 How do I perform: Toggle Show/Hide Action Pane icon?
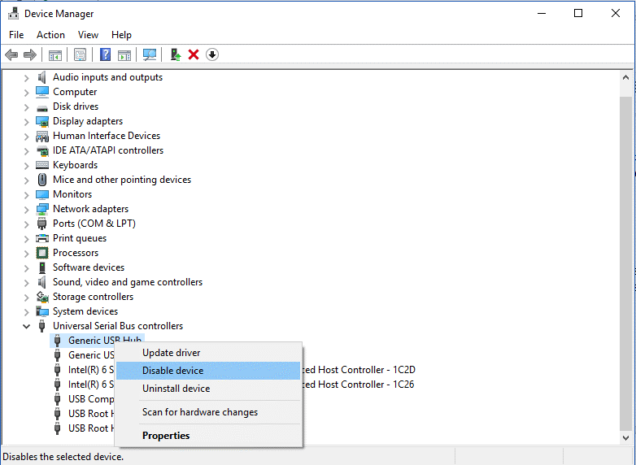pos(124,54)
